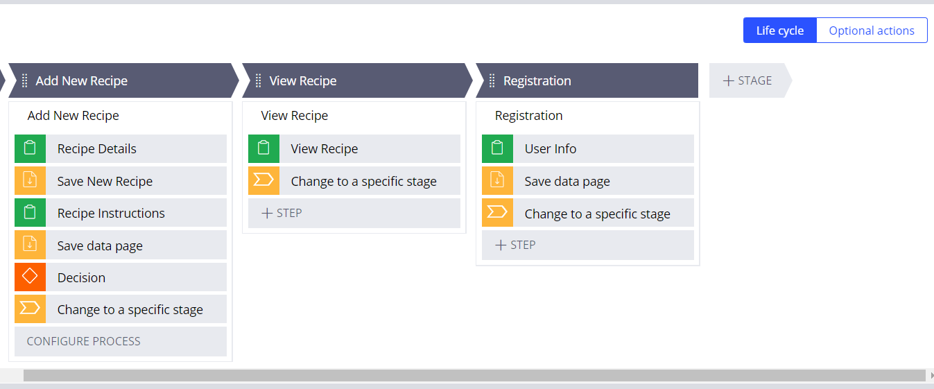Select the Registration process name label
Image resolution: width=934 pixels, height=389 pixels.
pyautogui.click(x=529, y=116)
